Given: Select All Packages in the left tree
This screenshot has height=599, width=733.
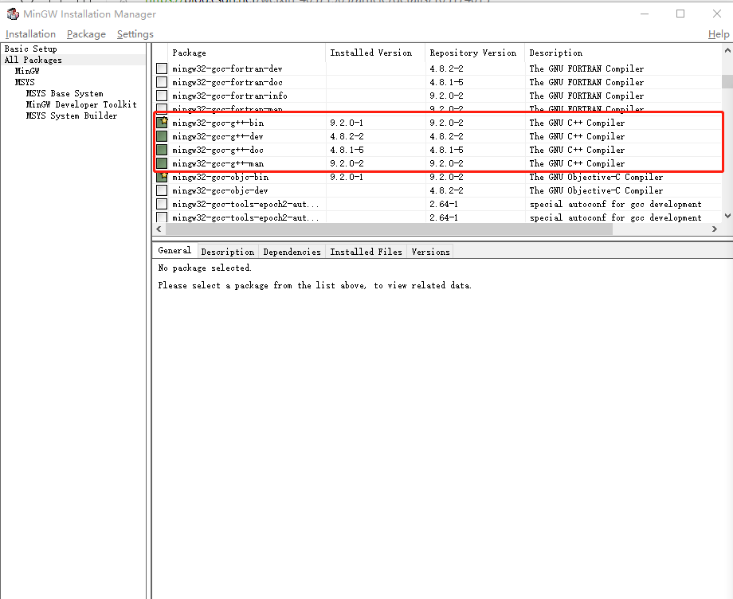Looking at the screenshot, I should pos(33,60).
